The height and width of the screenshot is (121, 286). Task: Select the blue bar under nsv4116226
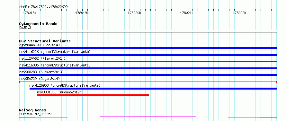point(148,55)
